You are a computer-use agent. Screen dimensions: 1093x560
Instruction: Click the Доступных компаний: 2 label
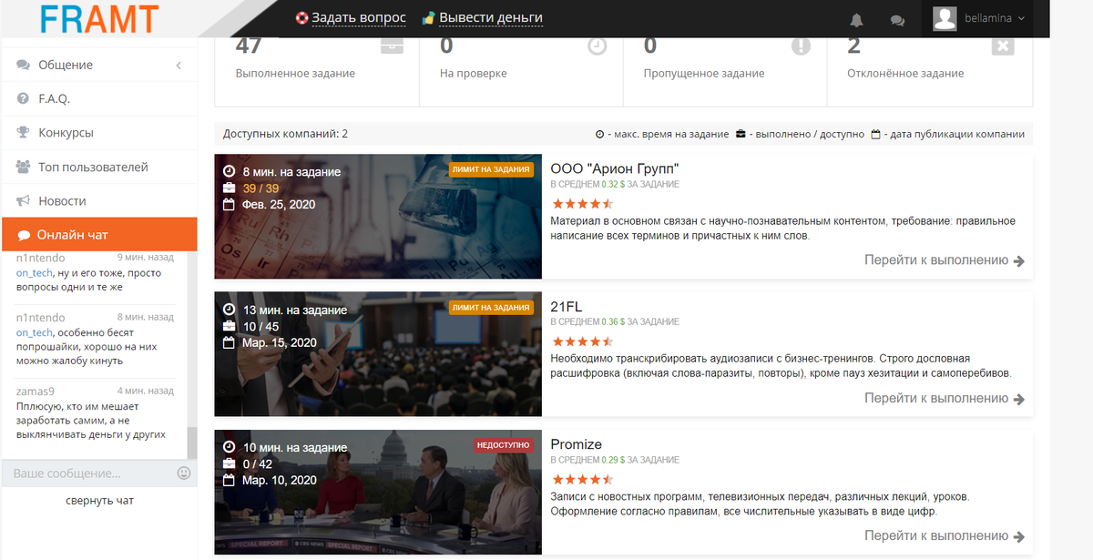coord(285,134)
